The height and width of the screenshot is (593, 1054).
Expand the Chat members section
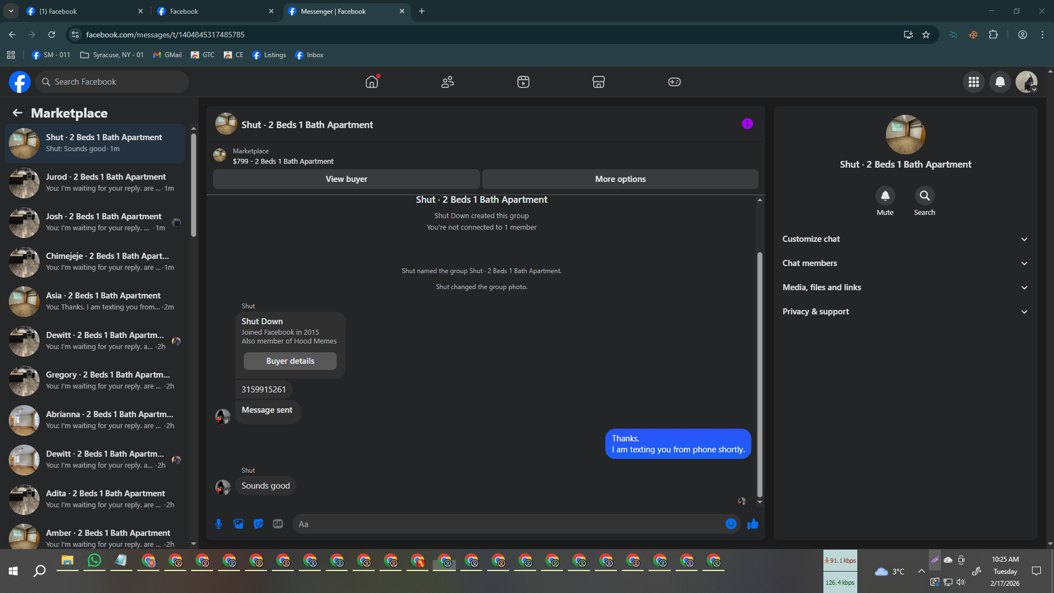pyautogui.click(x=905, y=263)
